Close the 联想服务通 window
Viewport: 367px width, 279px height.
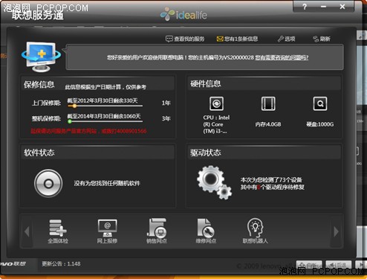[342, 7]
